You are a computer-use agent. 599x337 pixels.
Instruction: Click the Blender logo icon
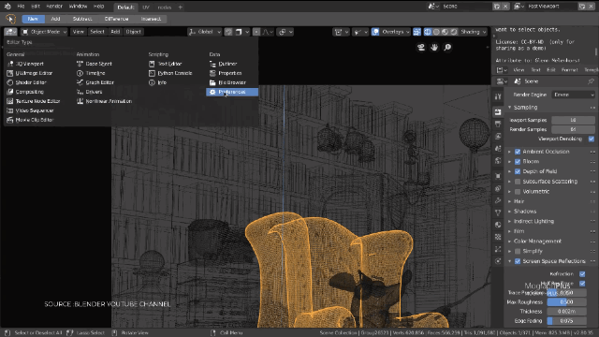coord(7,7)
